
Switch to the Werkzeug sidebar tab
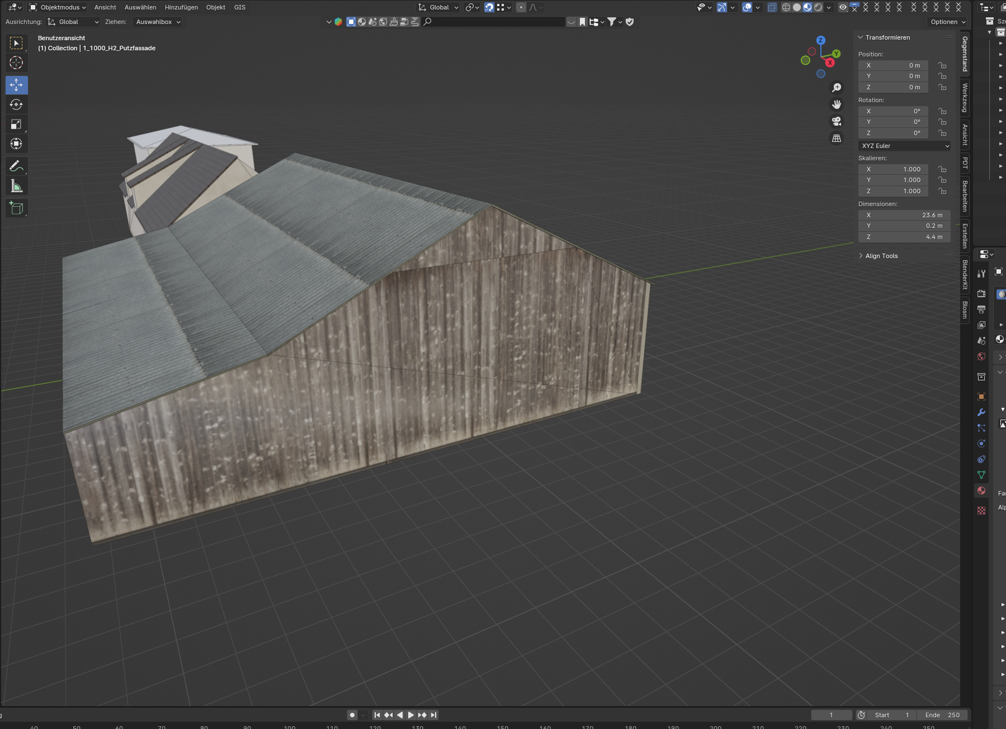click(x=965, y=98)
